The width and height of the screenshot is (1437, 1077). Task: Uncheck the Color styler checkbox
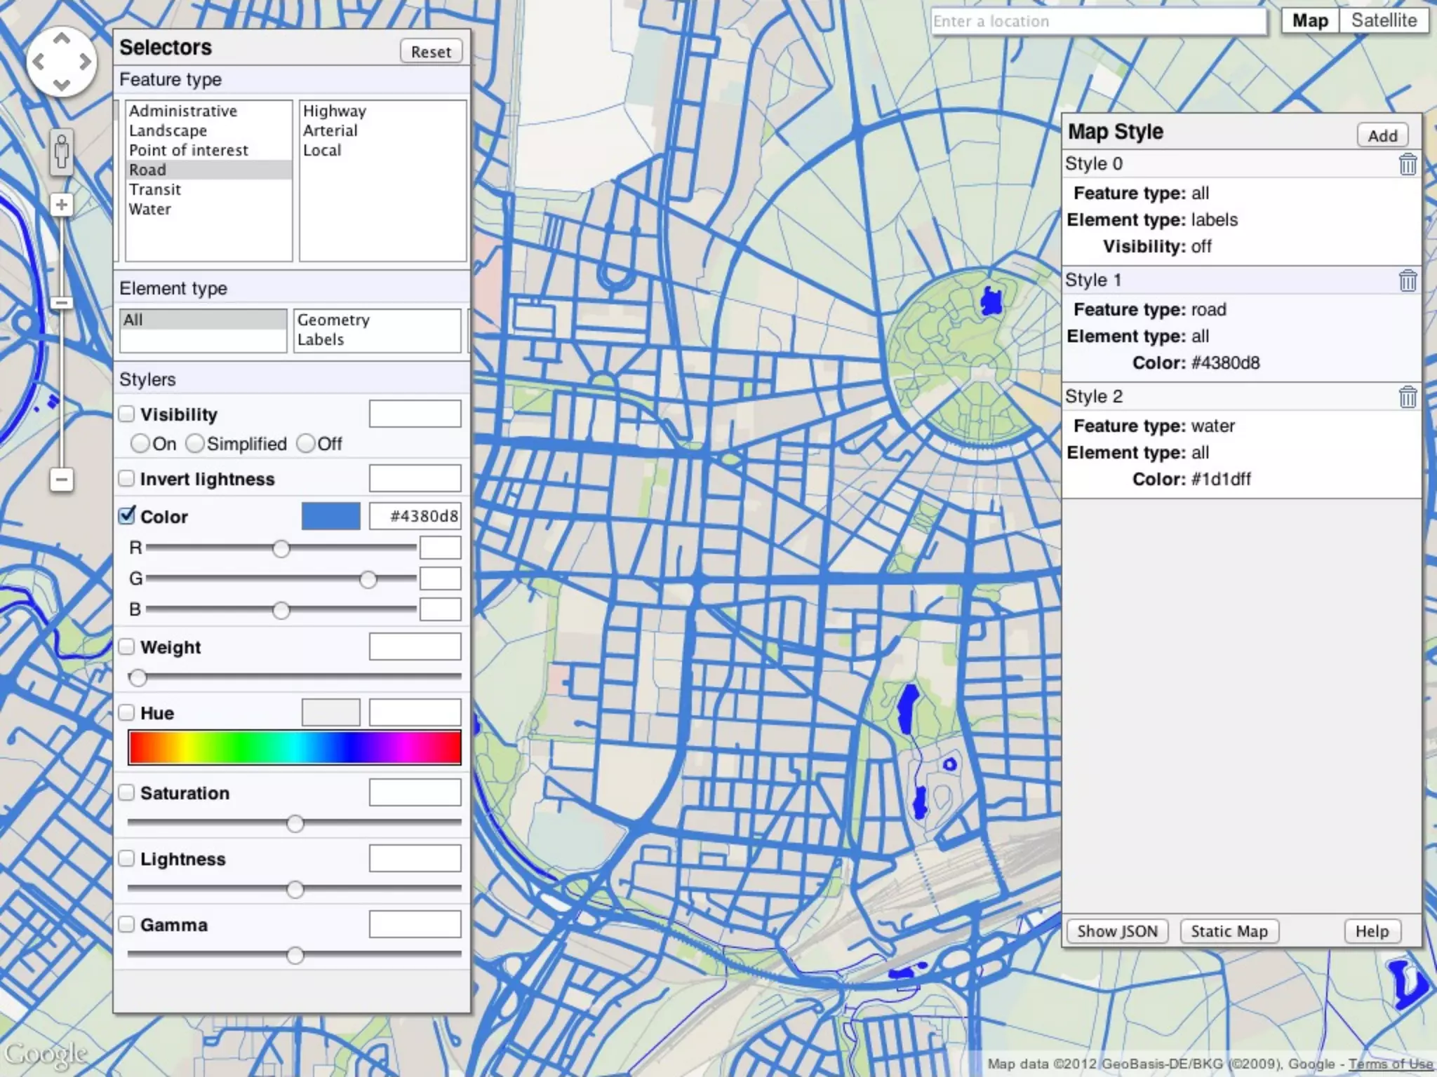(127, 516)
